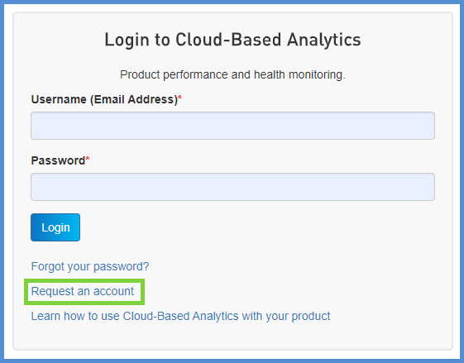Click the Password field label
The width and height of the screenshot is (464, 363).
pos(58,160)
